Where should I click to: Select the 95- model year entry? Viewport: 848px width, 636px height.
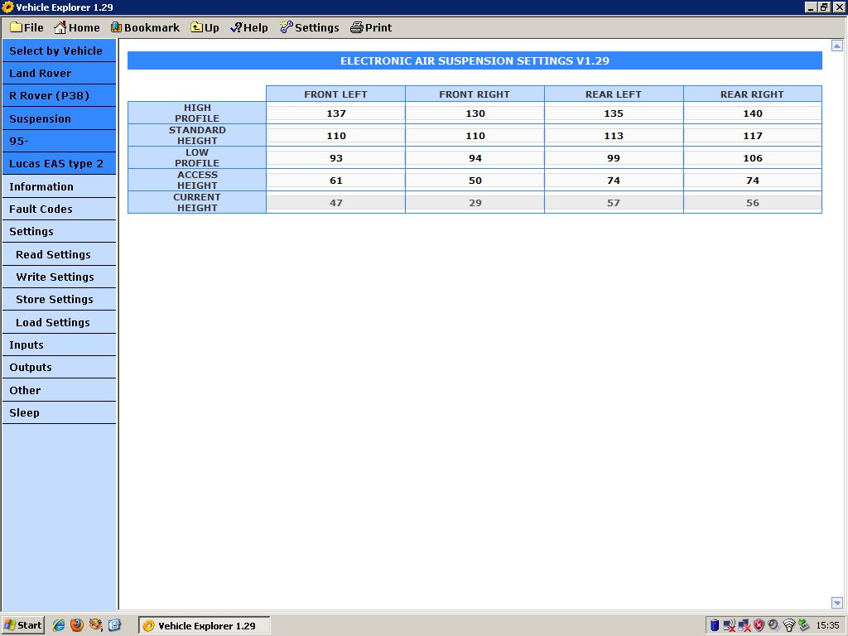tap(59, 141)
